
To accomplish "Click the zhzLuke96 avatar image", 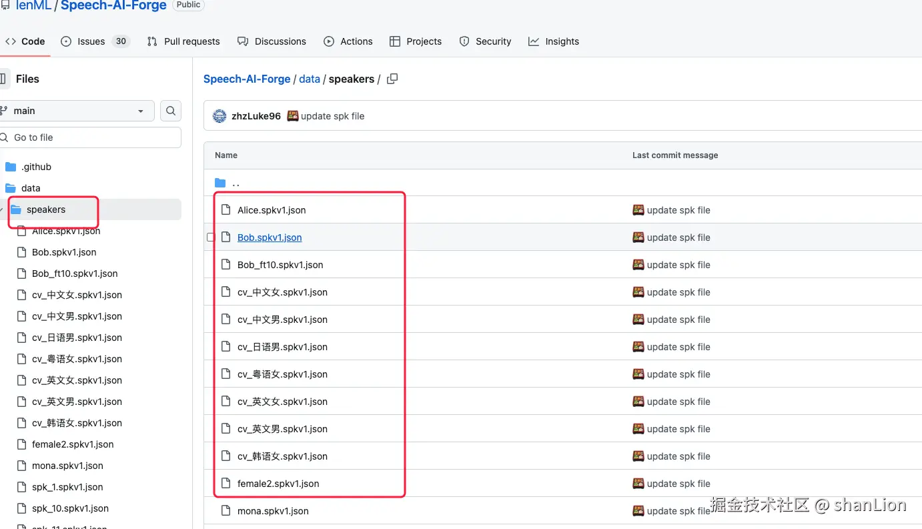I will click(219, 116).
